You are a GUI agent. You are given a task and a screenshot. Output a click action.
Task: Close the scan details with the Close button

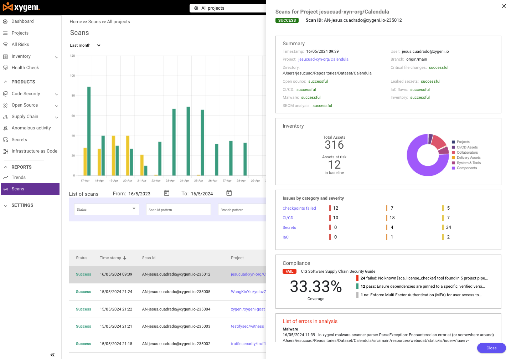tap(491, 348)
